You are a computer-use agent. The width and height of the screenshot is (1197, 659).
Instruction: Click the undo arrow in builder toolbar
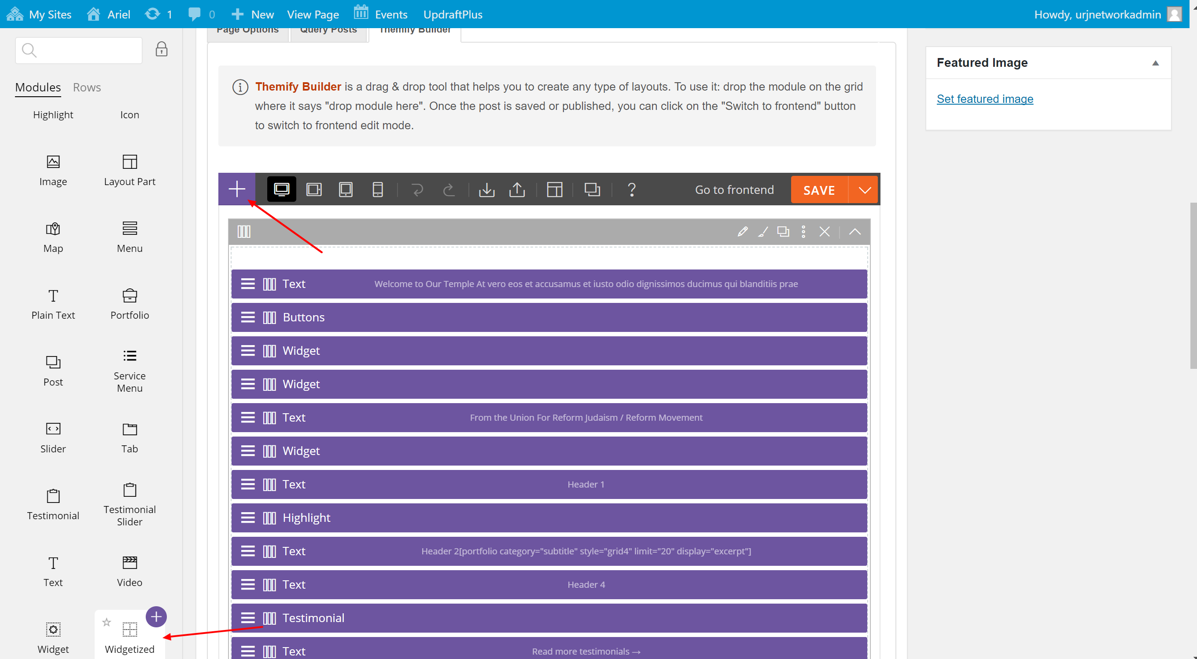point(417,189)
